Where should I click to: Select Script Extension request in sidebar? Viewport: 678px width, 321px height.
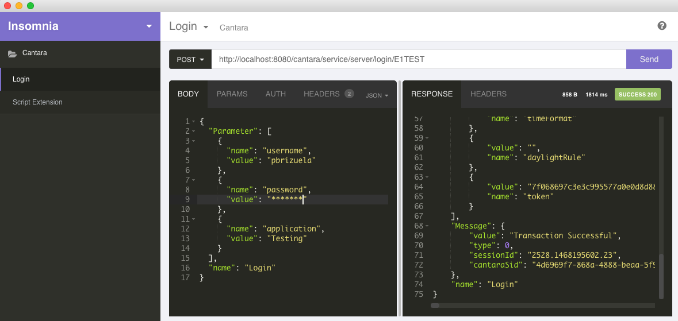37,102
